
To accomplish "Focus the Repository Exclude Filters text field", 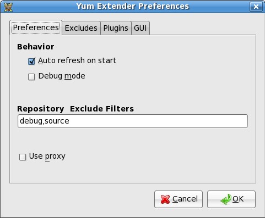I will point(133,121).
